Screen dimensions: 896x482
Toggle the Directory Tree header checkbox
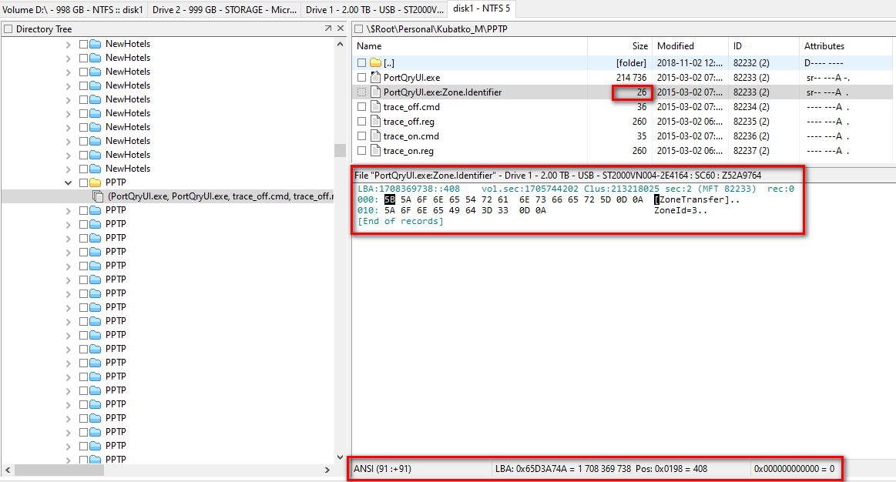(8, 29)
